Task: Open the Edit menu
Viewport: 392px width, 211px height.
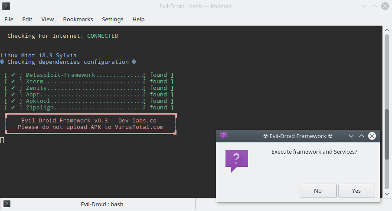Action: tap(27, 19)
